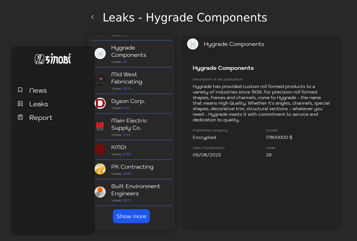Select Hygrade Components title in the list

129,51
